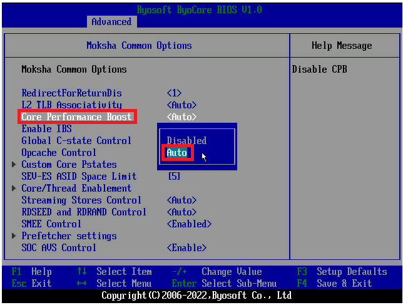Expand the Core/Thread Enablement arrow
The image size is (403, 305).
tap(14, 189)
